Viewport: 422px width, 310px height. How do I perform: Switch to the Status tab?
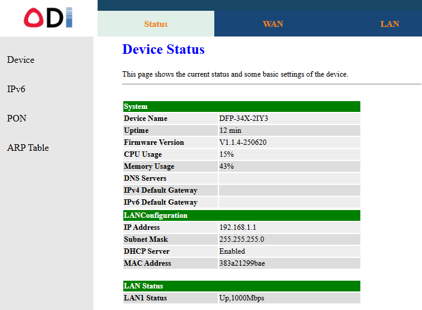coord(156,24)
